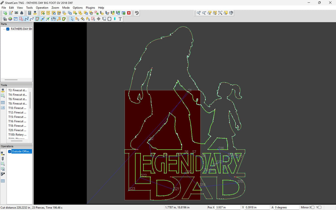Open the Edit menu
Viewport: 336px width, 210px height.
coord(11,8)
